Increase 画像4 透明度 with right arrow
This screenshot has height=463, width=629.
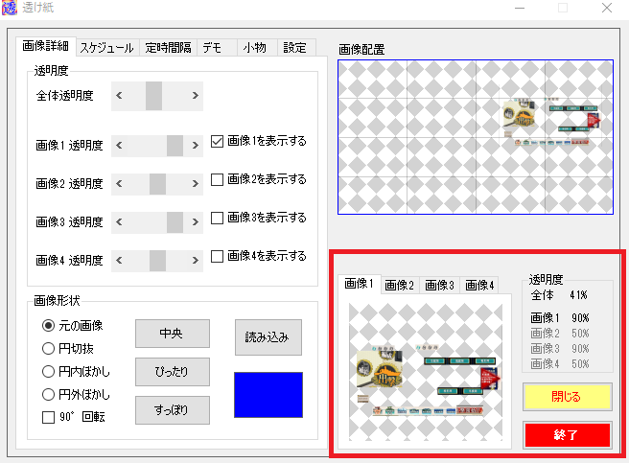pos(196,261)
